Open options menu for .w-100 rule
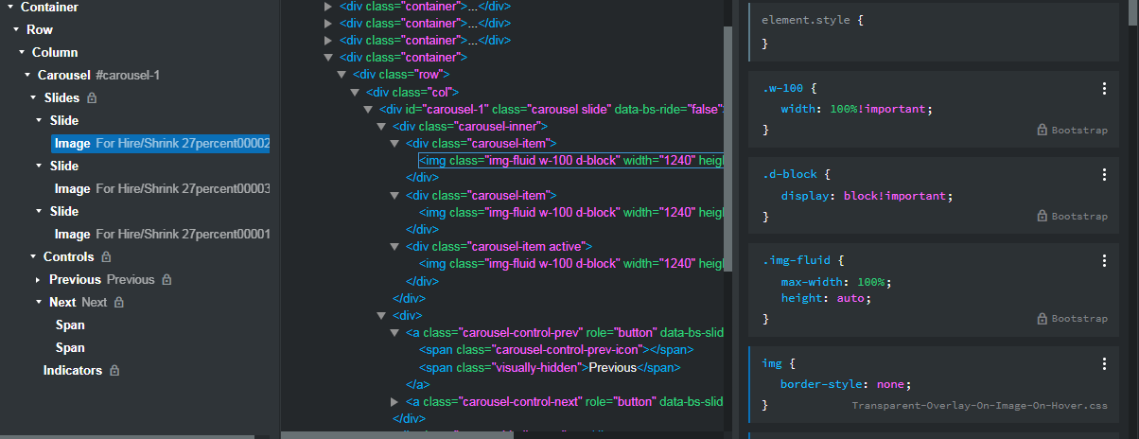 pos(1104,88)
